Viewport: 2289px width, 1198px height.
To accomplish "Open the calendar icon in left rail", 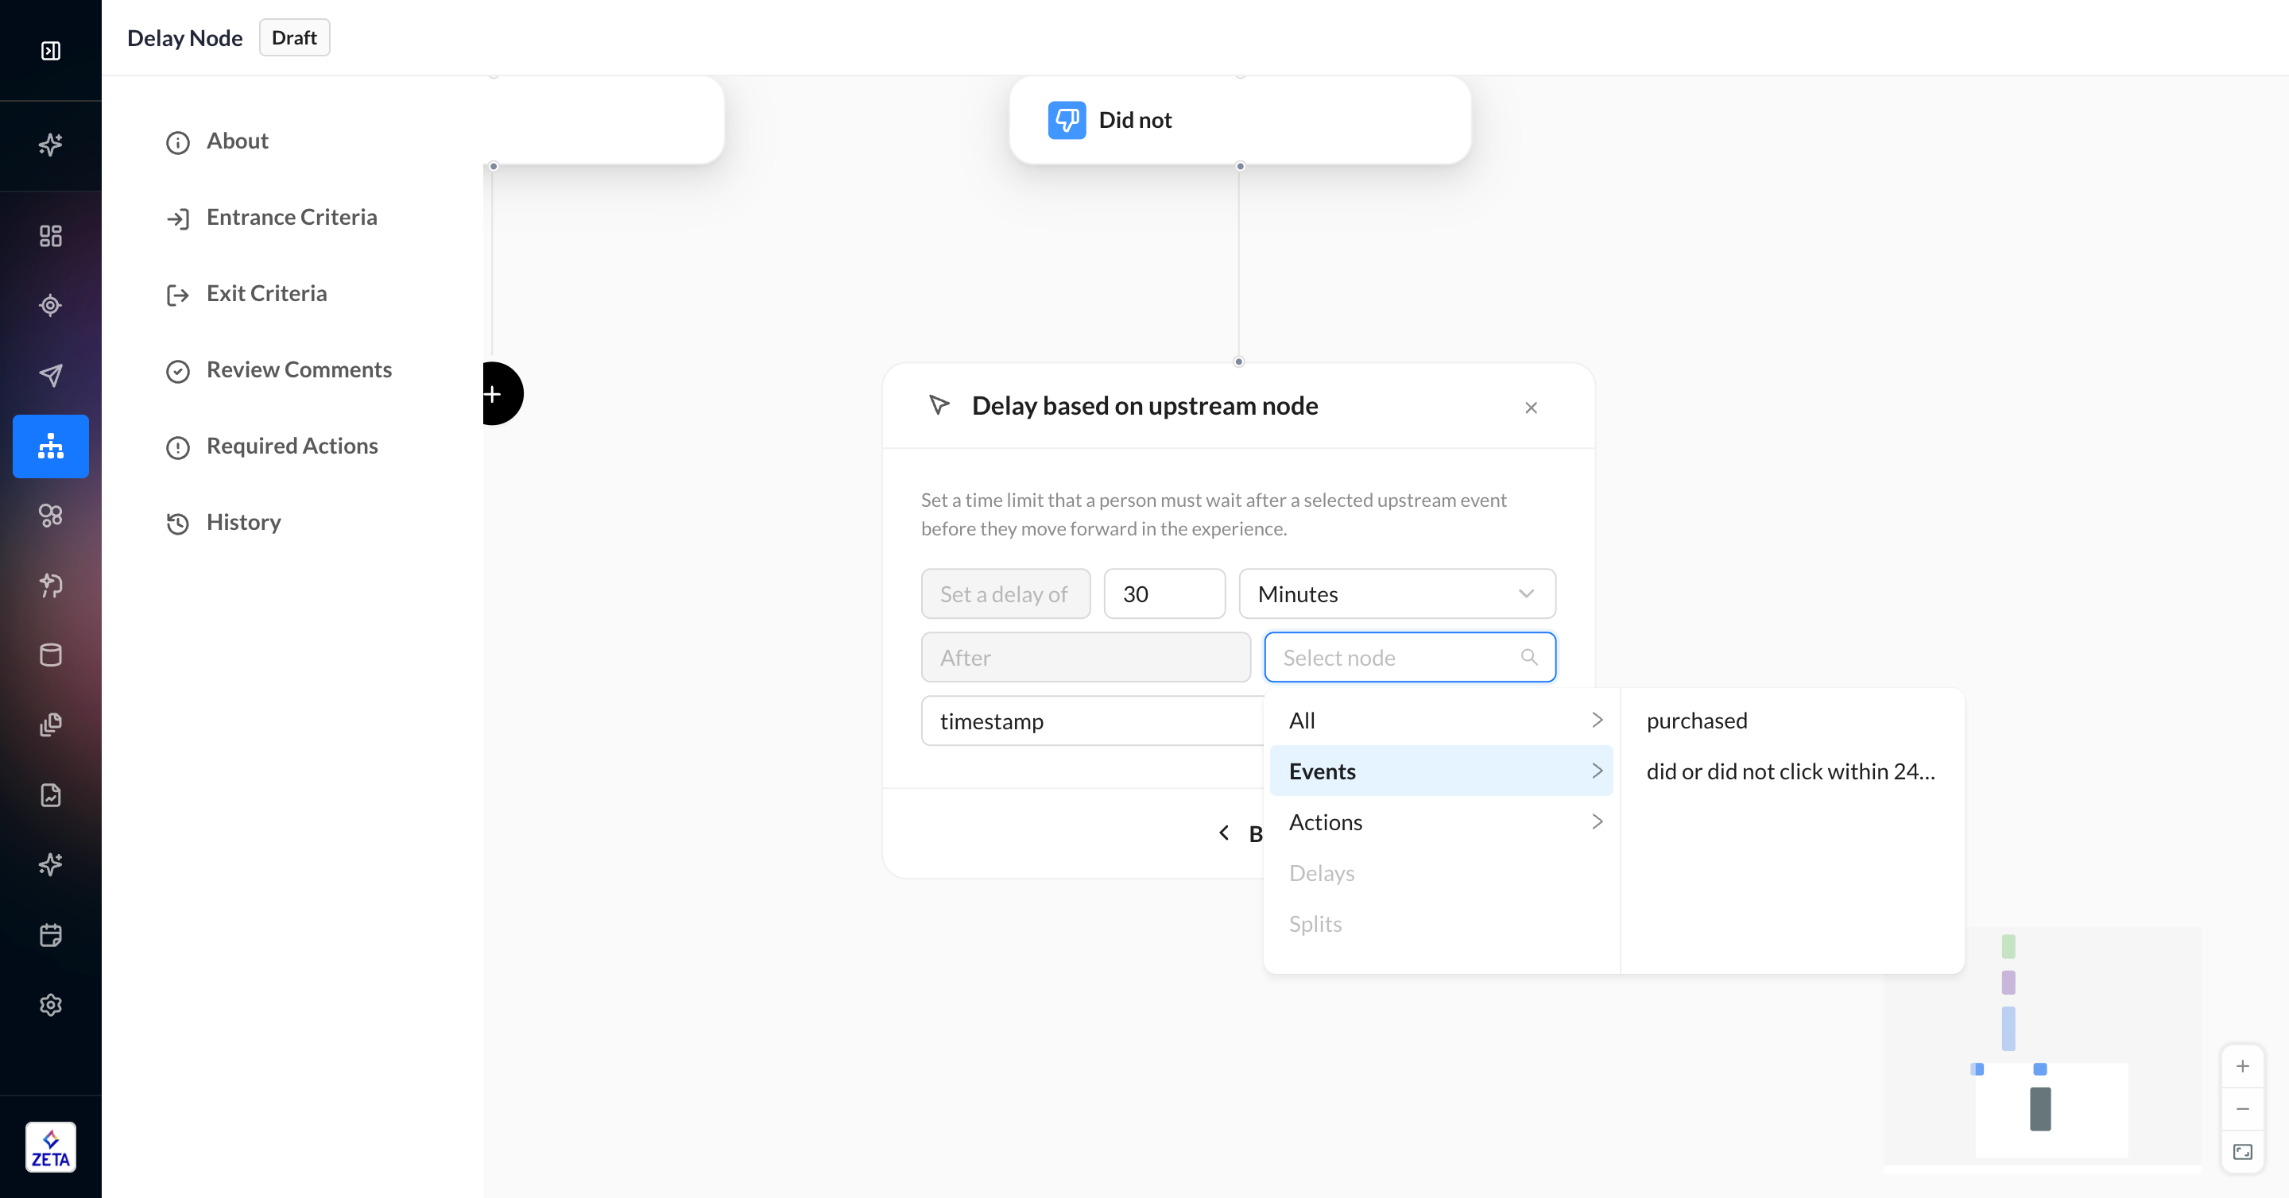I will [x=51, y=935].
